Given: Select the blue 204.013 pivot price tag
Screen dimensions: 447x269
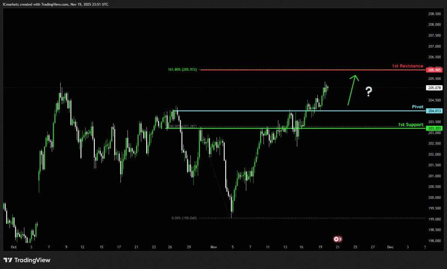Looking at the screenshot, I should (435, 111).
